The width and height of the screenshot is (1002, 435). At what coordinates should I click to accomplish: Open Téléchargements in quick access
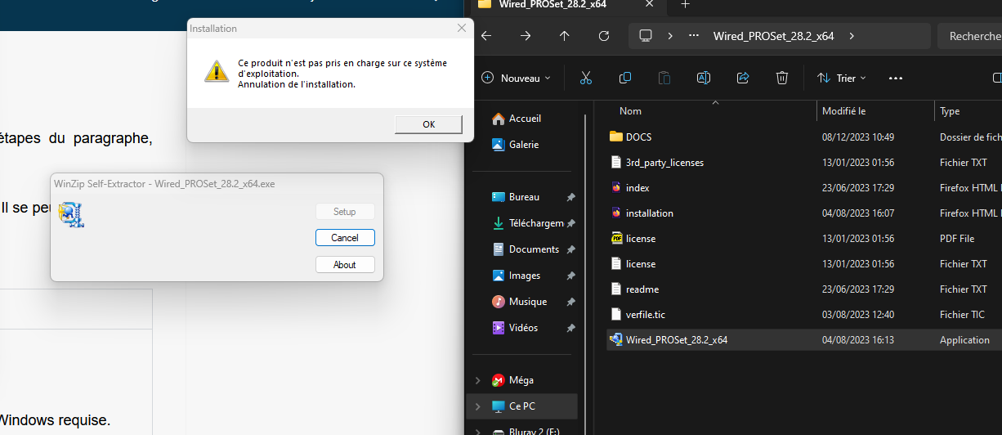click(x=536, y=223)
